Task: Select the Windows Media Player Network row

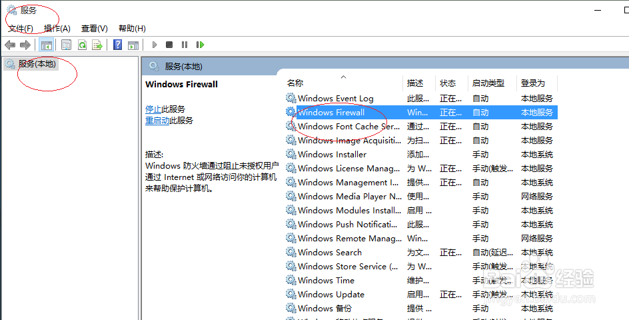Action: pyautogui.click(x=421, y=197)
